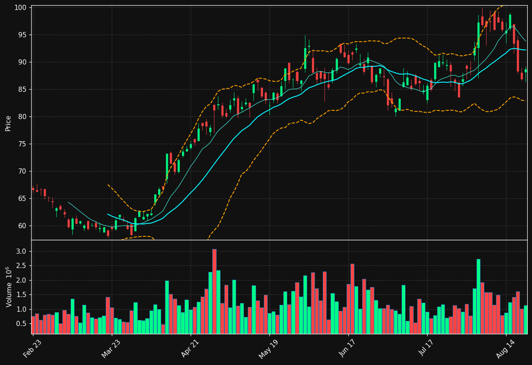
Task: Click the 0.5 volume tick label
Action: pos(22,324)
